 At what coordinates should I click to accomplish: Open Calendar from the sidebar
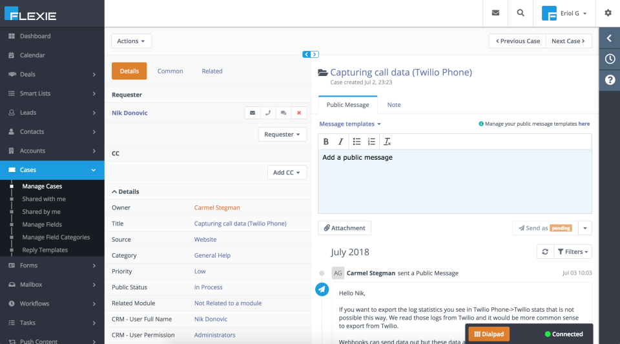tap(52, 55)
